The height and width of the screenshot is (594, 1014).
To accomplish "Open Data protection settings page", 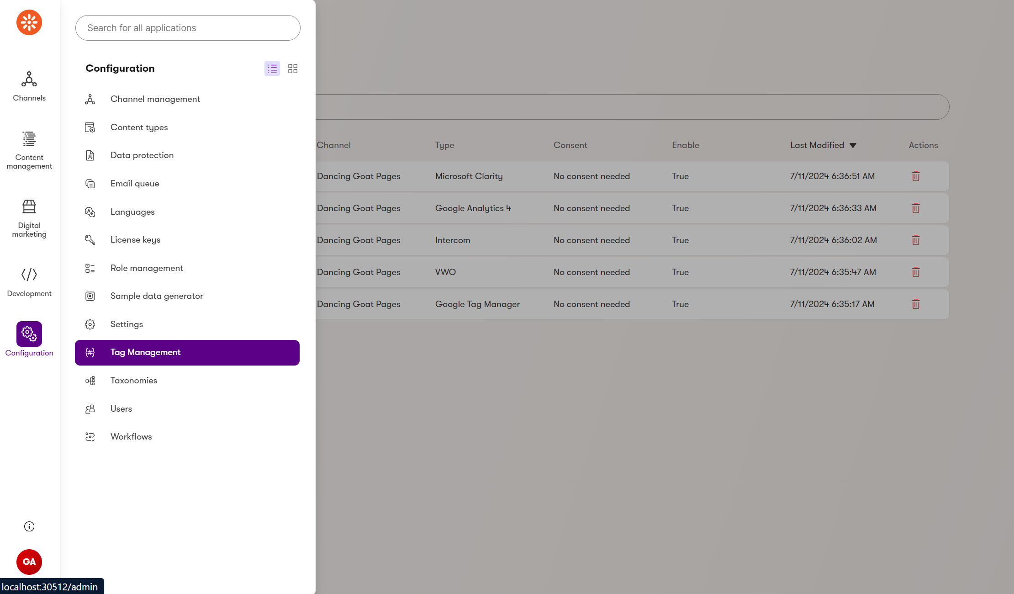I will (141, 155).
